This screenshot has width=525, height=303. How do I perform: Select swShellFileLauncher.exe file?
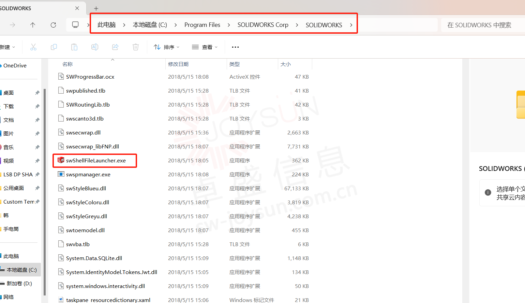coord(96,160)
